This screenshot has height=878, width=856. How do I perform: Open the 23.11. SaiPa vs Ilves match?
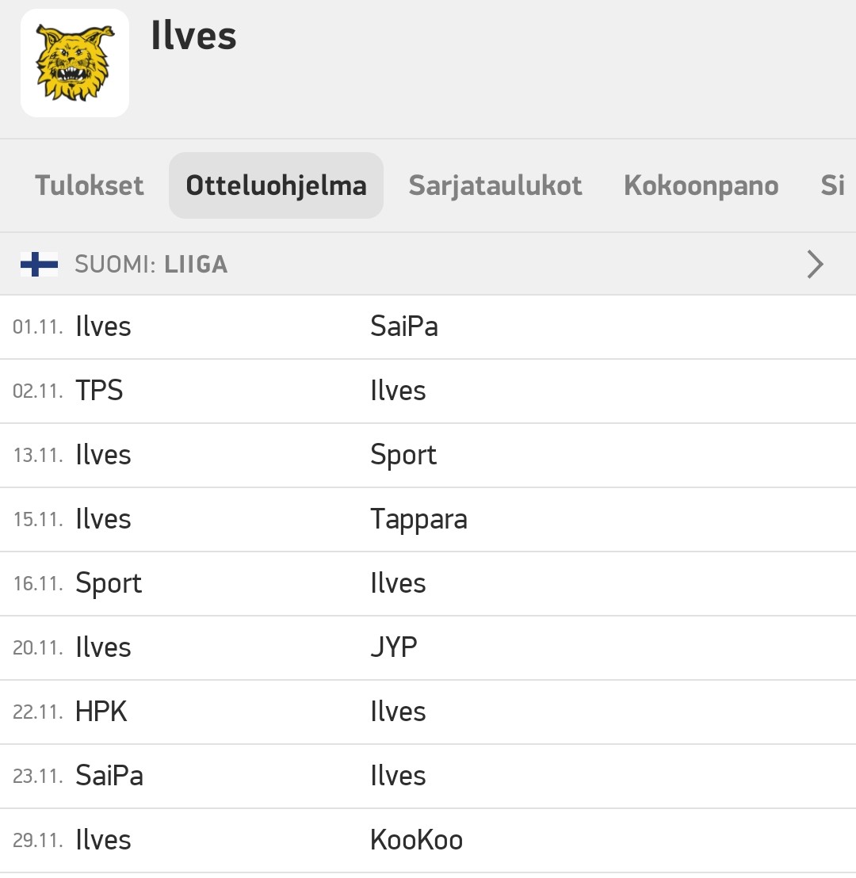(x=428, y=776)
